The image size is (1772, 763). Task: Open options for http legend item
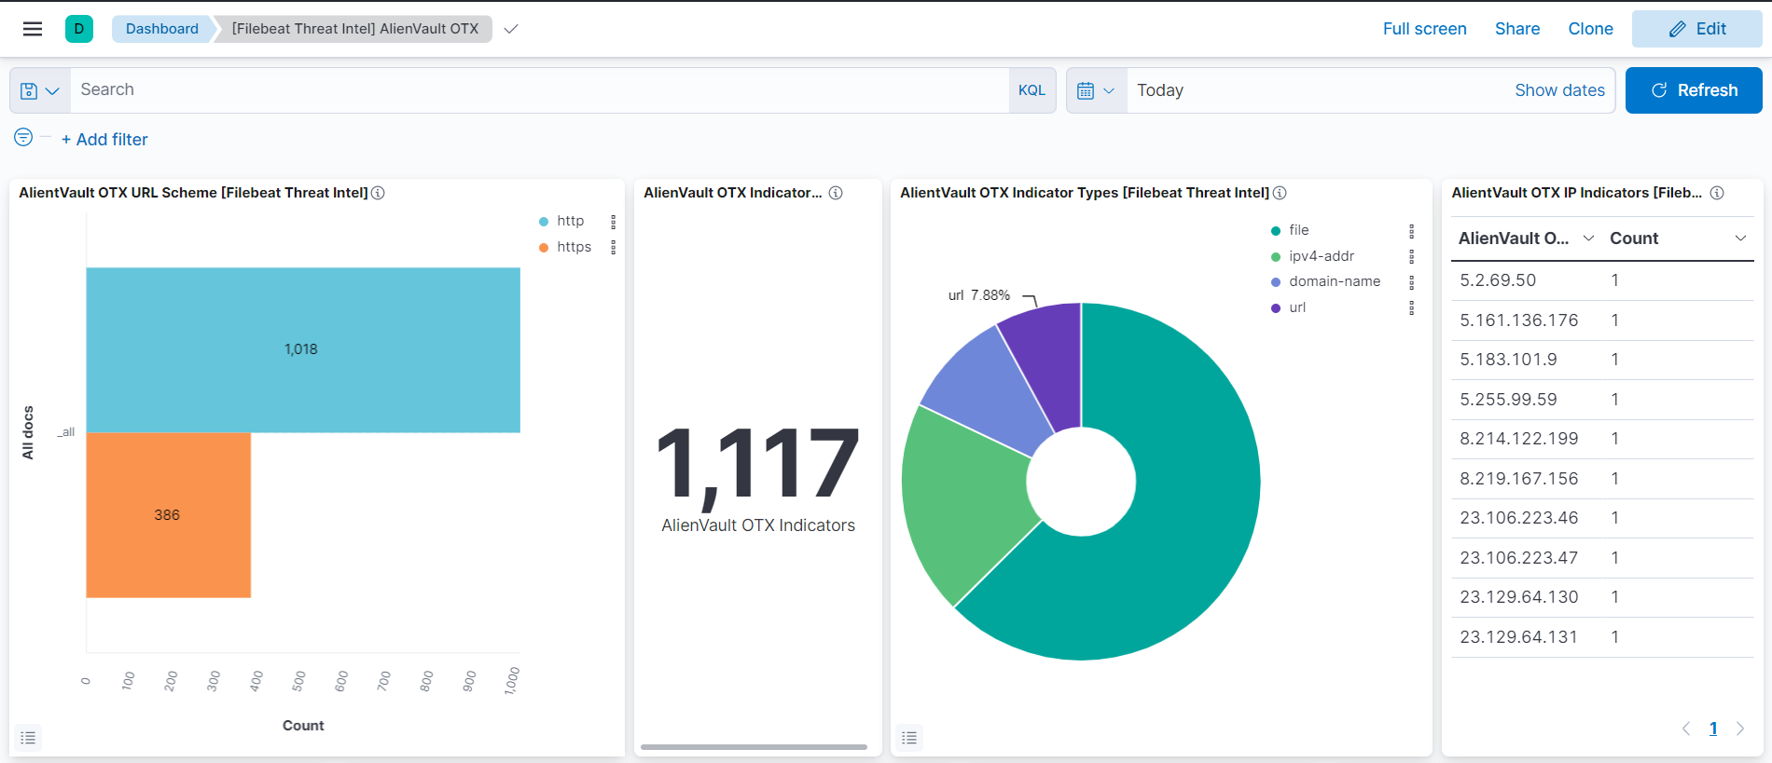coord(613,222)
